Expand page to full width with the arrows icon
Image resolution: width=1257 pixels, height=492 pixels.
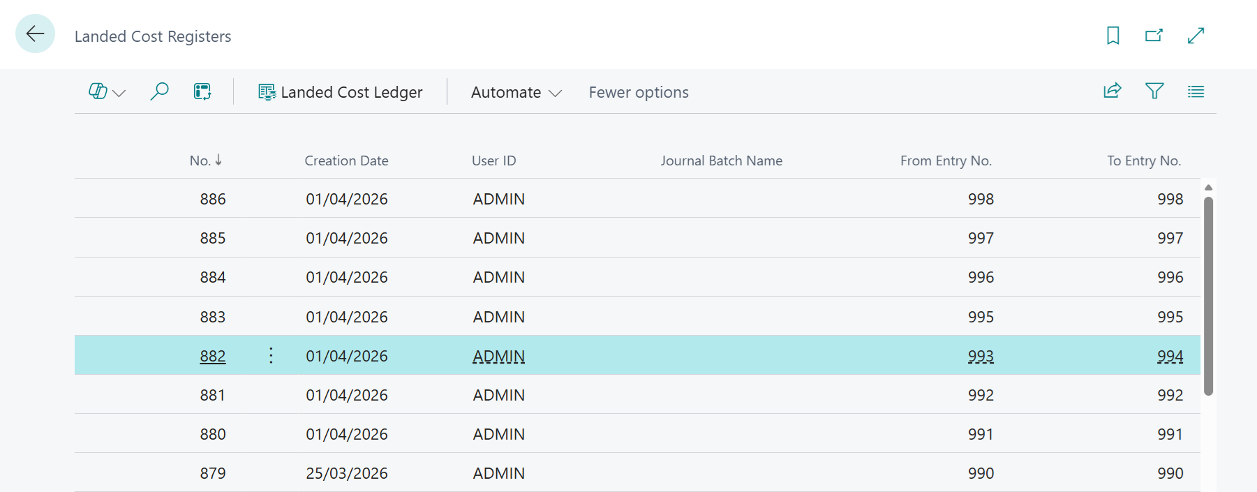point(1196,36)
